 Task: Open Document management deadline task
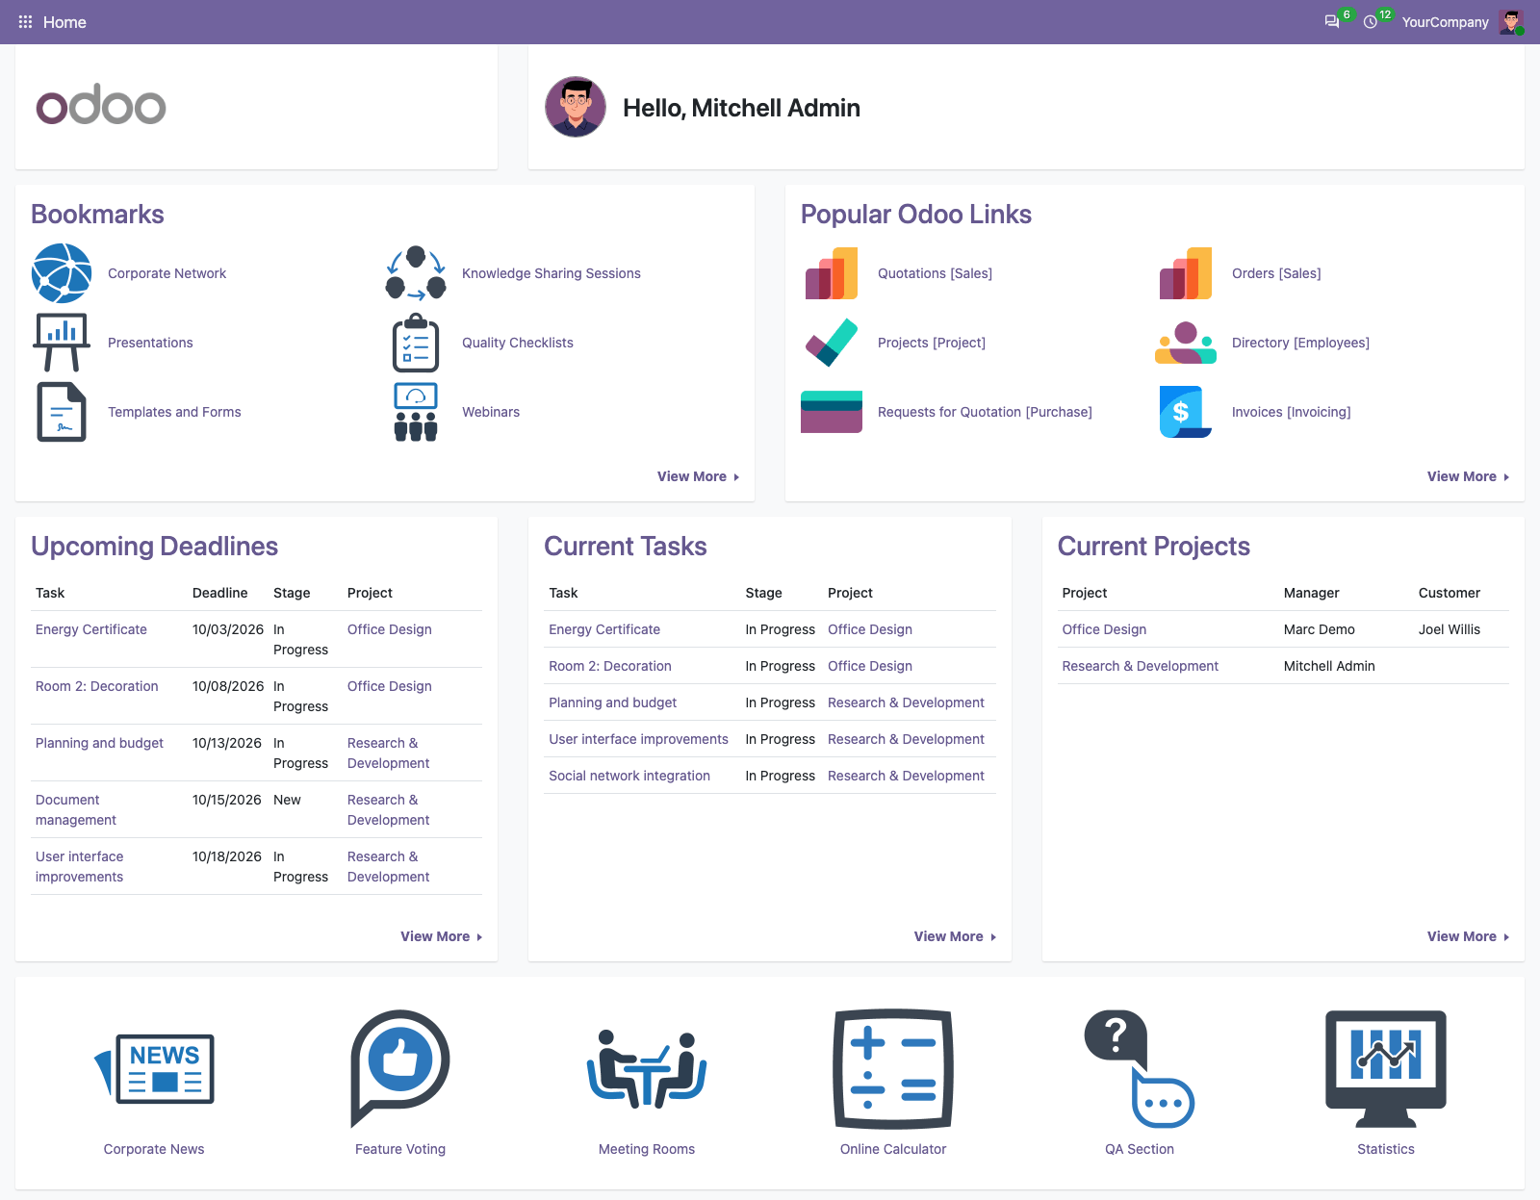pos(76,809)
